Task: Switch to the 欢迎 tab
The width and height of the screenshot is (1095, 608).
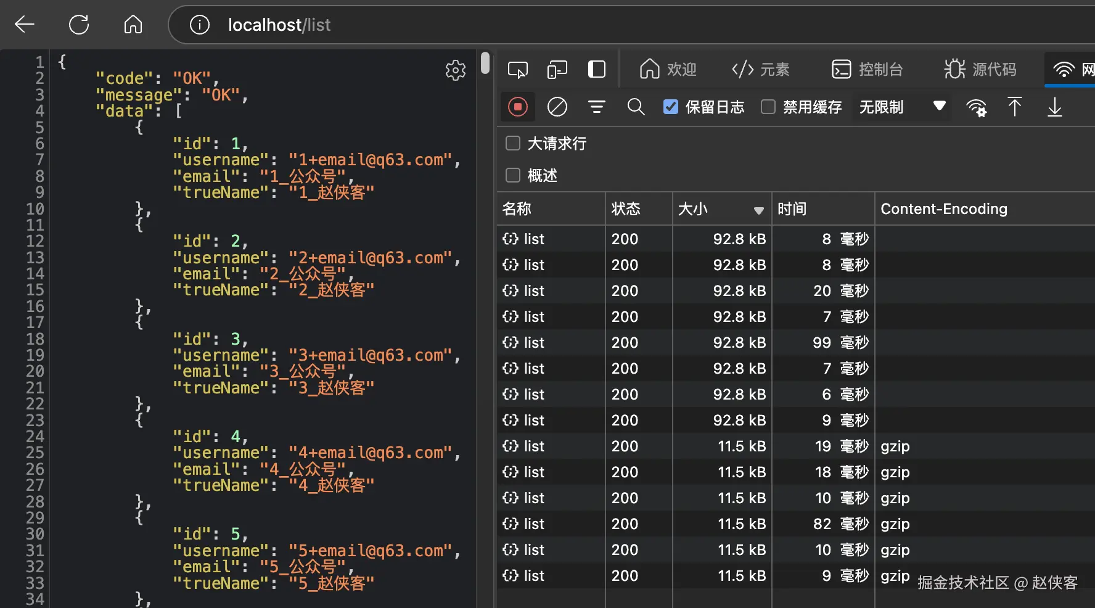Action: point(668,70)
